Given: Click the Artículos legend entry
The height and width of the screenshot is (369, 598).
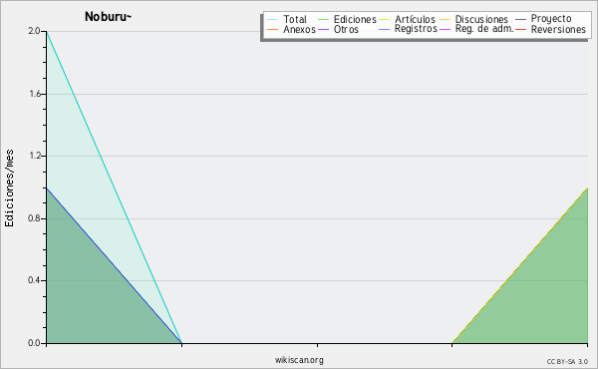Looking at the screenshot, I should point(407,19).
